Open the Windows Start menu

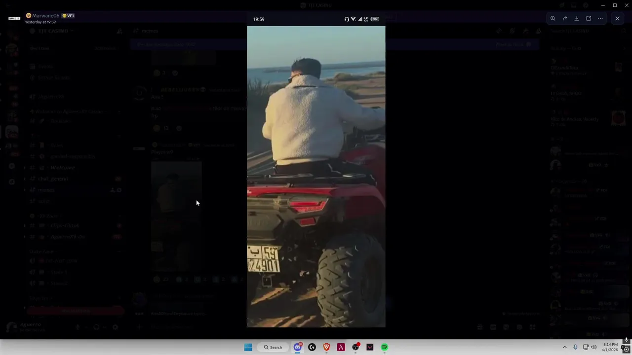point(248,347)
